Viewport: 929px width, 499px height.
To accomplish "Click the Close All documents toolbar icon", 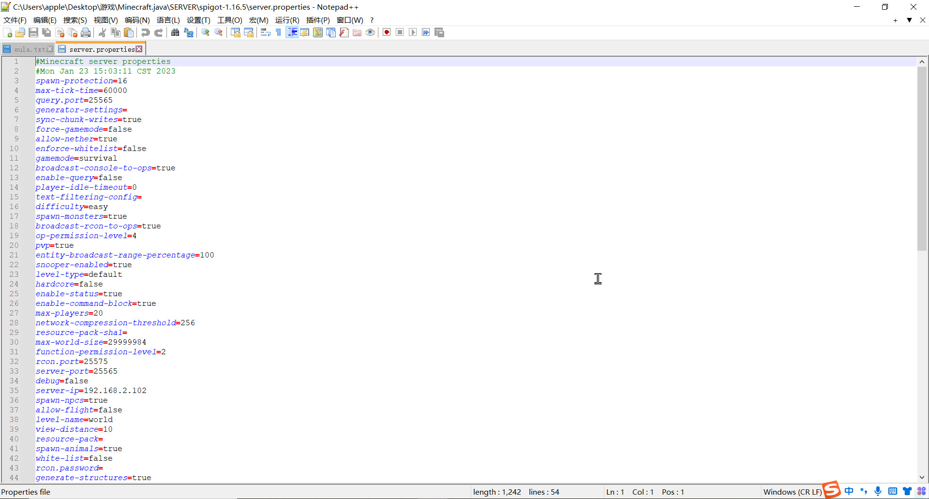I will [73, 32].
